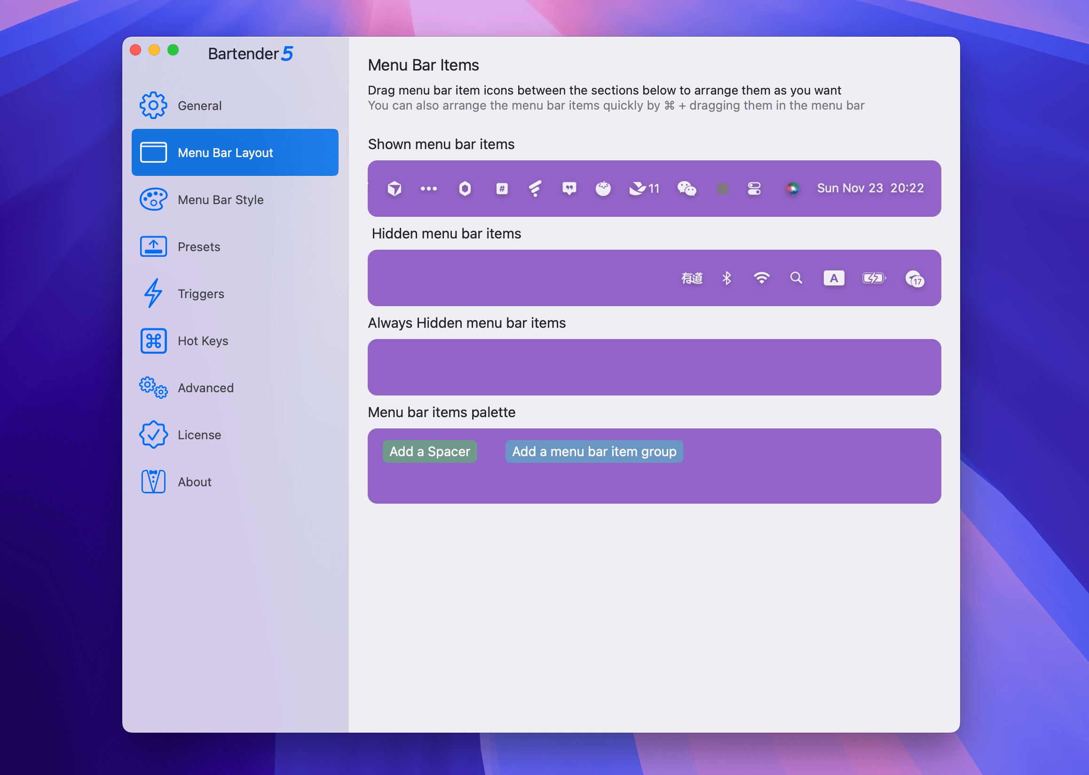Screen dimensions: 1089x775
Task: Select the Wi-Fi icon in hidden items
Action: (761, 278)
